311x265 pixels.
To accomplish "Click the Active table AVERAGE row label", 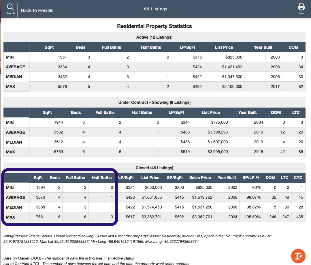I will (15, 67).
